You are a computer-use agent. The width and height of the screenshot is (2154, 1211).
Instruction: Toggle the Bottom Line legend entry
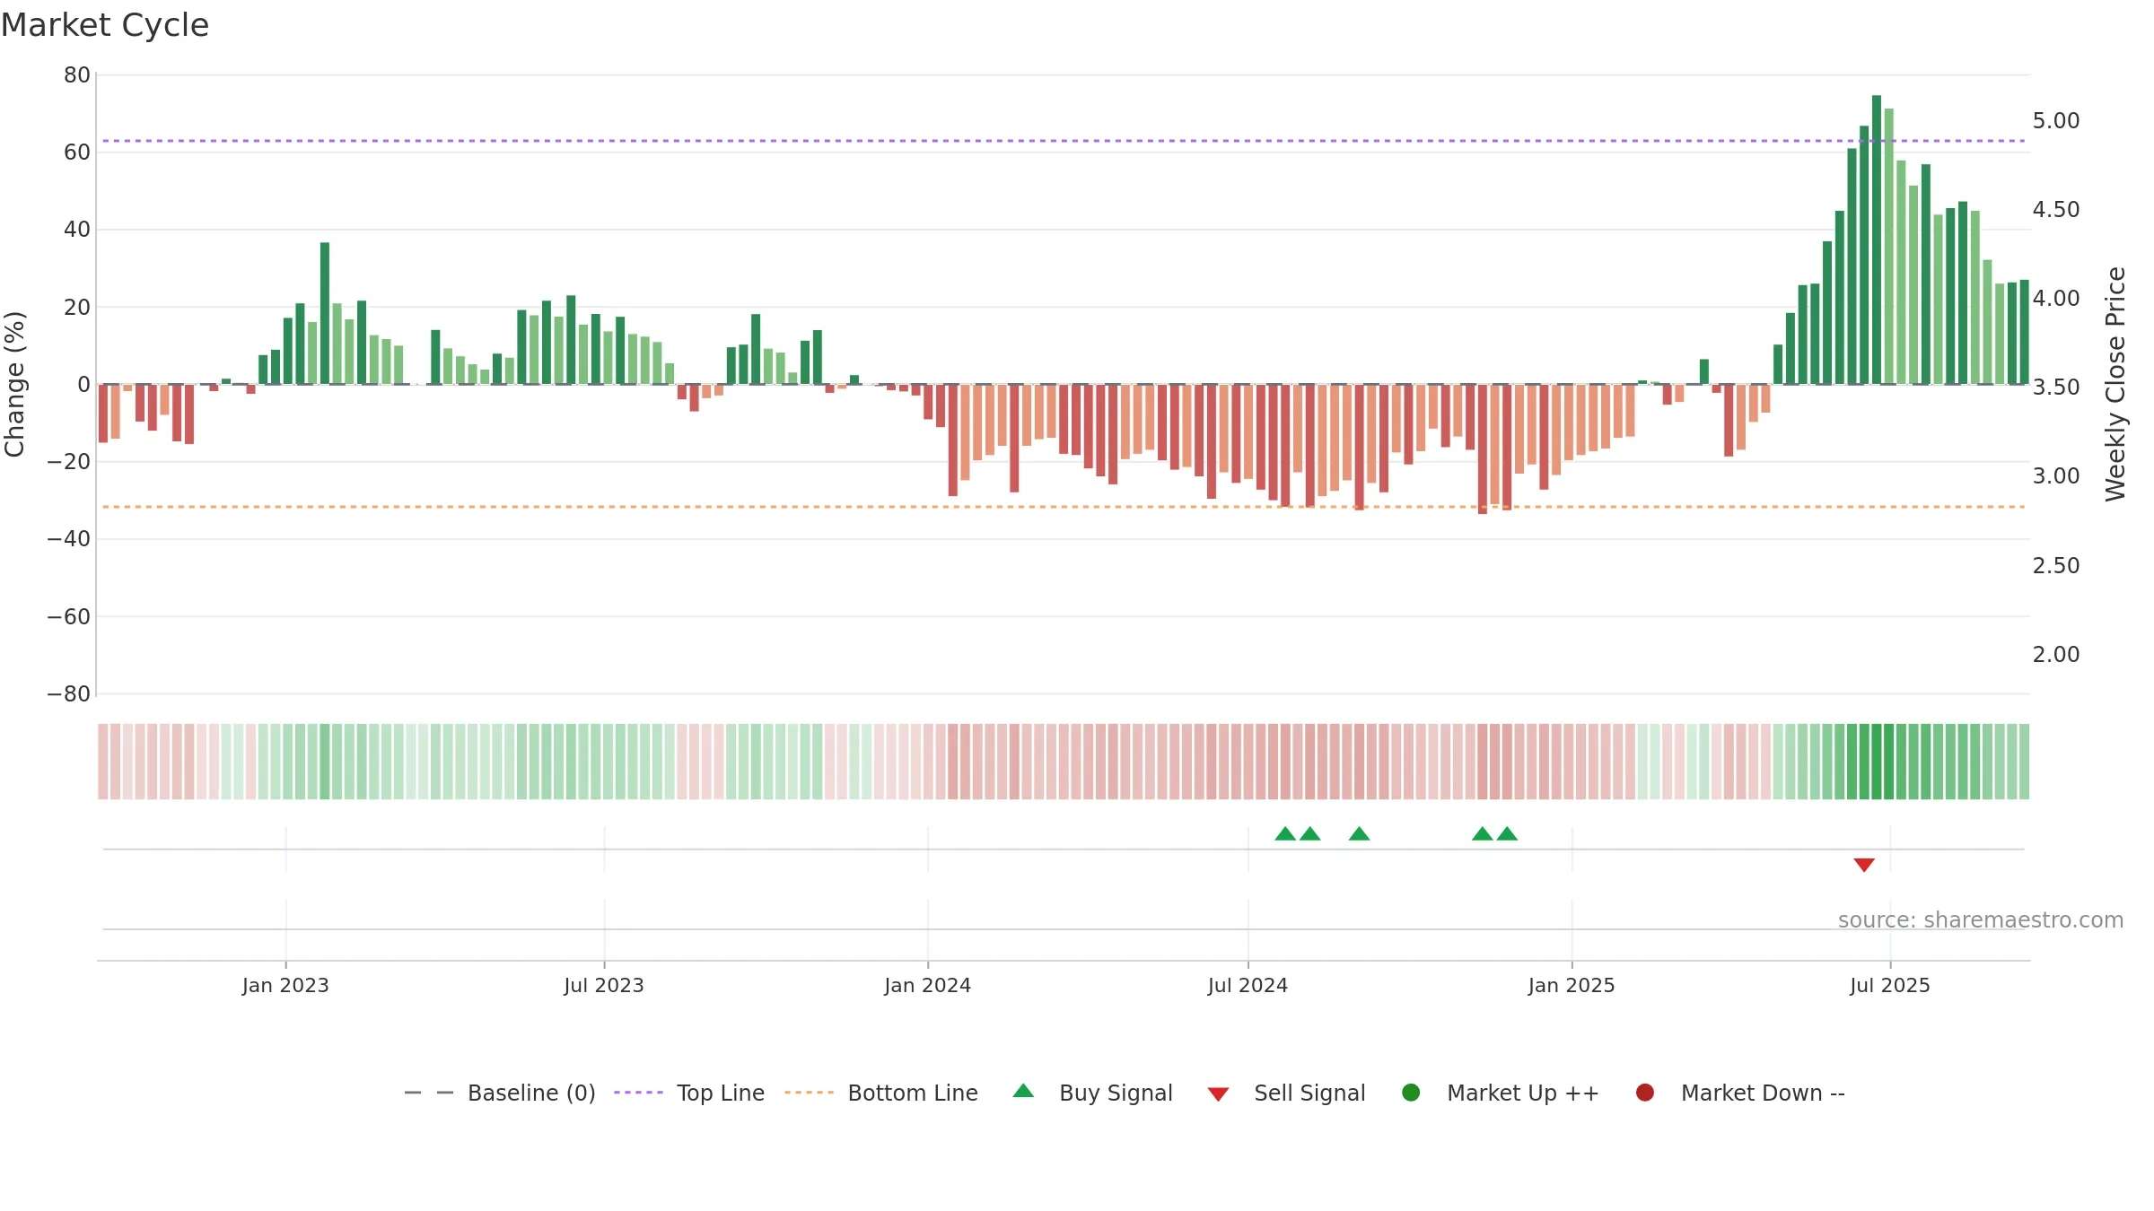[x=881, y=1093]
